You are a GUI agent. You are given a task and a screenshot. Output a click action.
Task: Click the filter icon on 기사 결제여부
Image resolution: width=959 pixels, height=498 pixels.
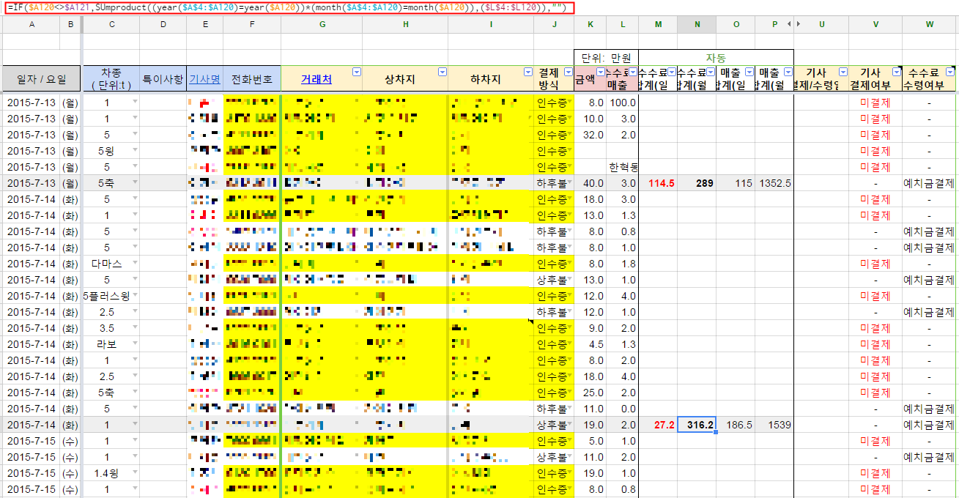click(x=897, y=72)
